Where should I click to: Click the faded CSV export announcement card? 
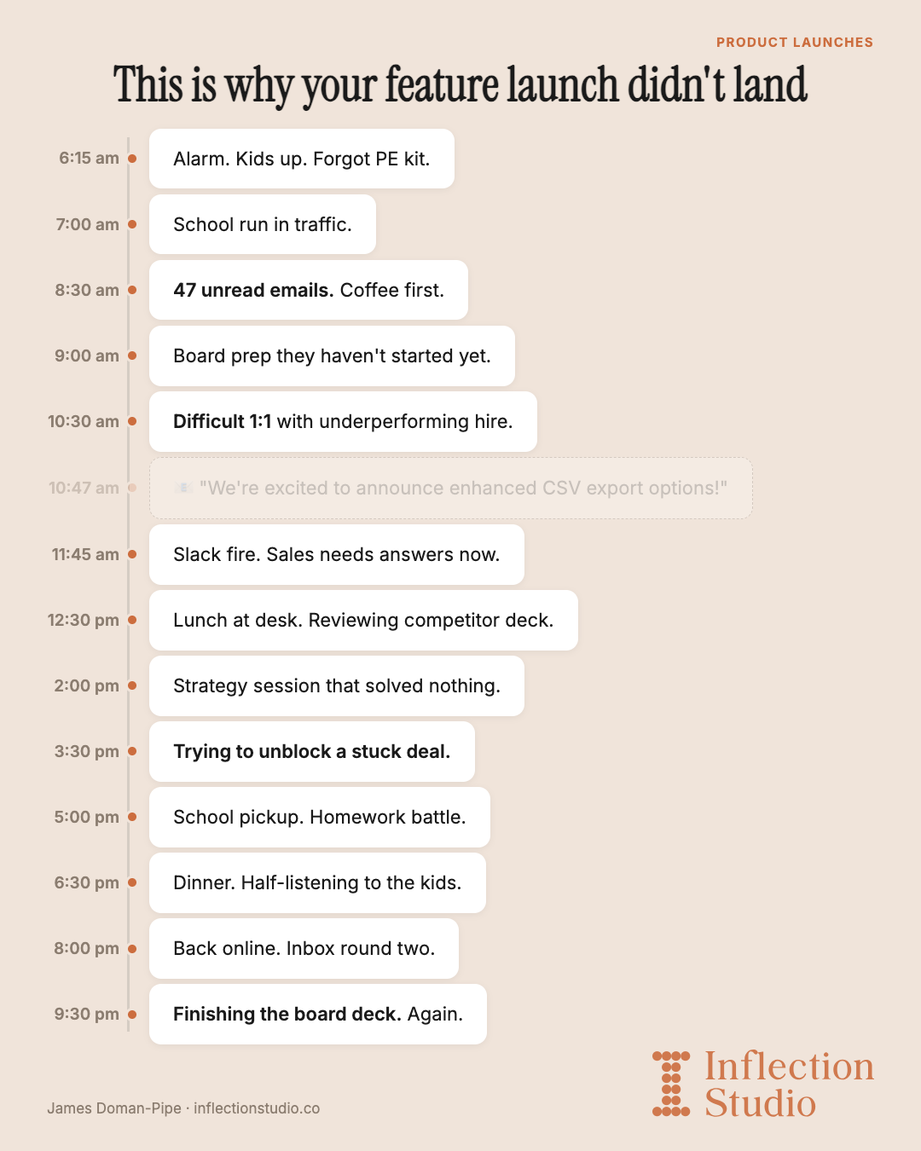click(451, 488)
